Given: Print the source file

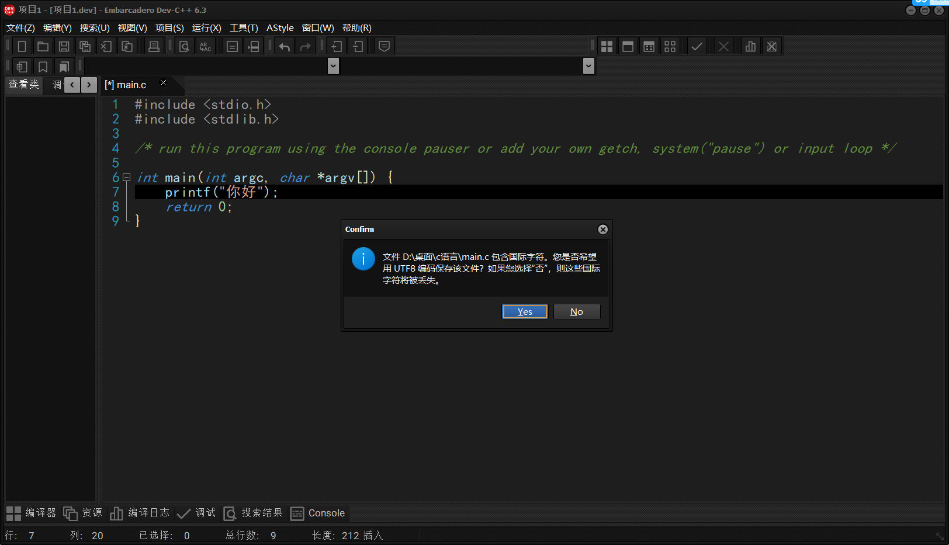Looking at the screenshot, I should [154, 46].
